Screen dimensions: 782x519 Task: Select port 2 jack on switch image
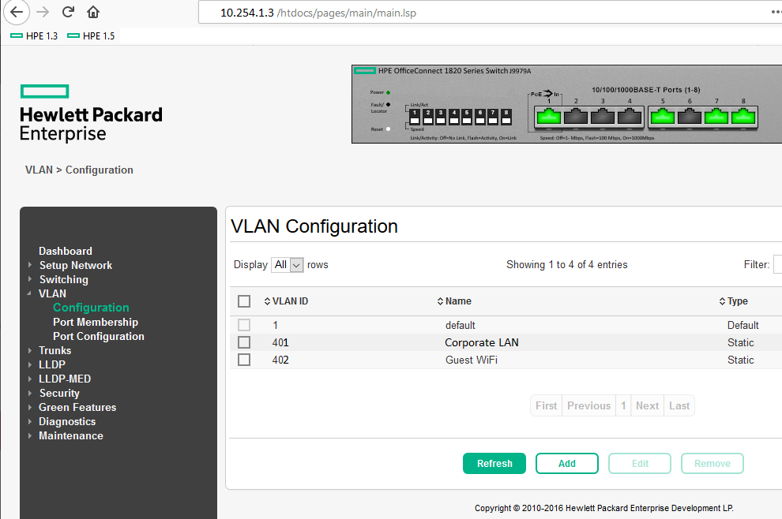(576, 117)
